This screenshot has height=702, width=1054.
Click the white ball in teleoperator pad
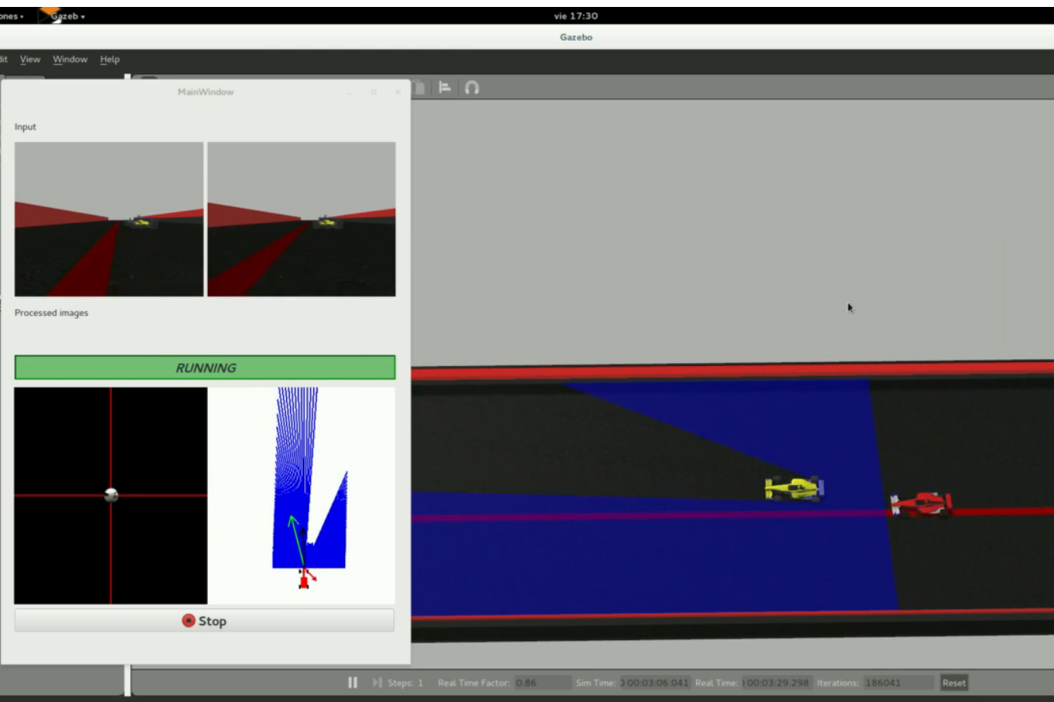pyautogui.click(x=111, y=495)
